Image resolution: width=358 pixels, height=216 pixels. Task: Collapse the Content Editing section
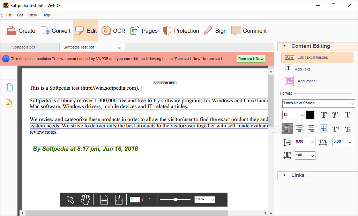click(x=284, y=46)
